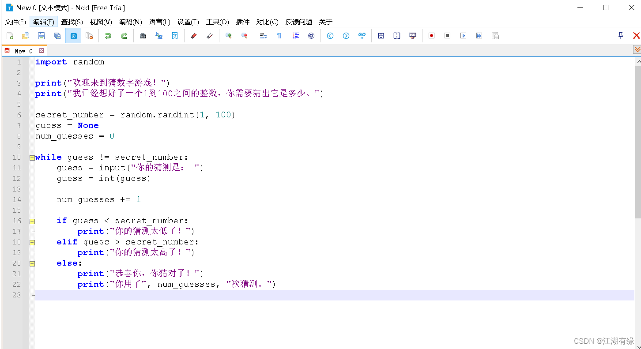The height and width of the screenshot is (349, 641).
Task: Play the recorded macro
Action: [463, 36]
